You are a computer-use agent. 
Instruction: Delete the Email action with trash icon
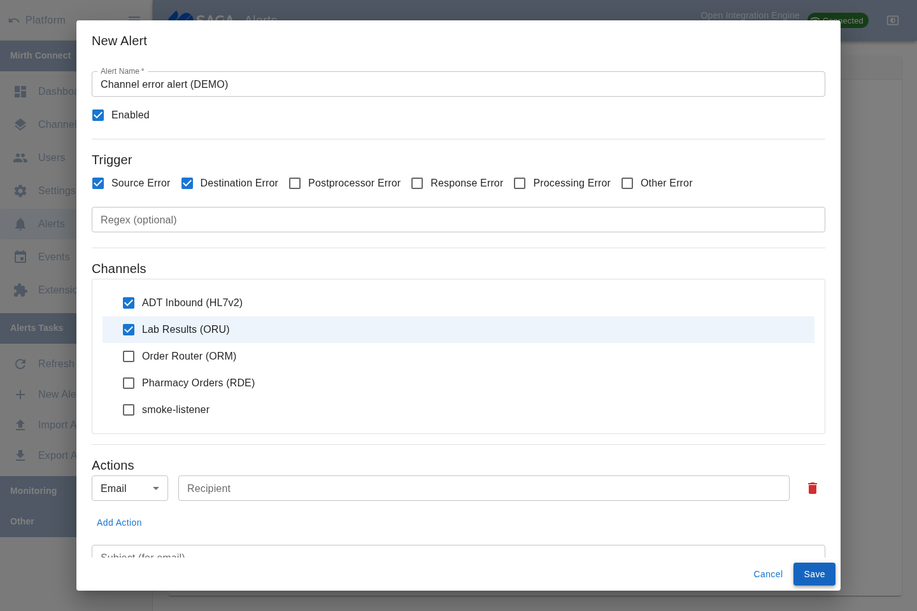tap(813, 488)
